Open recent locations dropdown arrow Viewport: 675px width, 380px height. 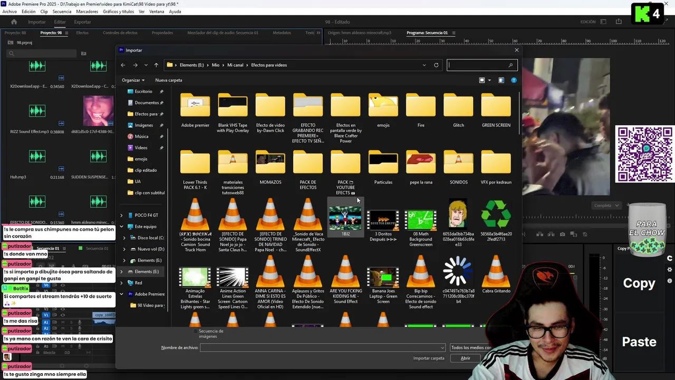pos(146,65)
